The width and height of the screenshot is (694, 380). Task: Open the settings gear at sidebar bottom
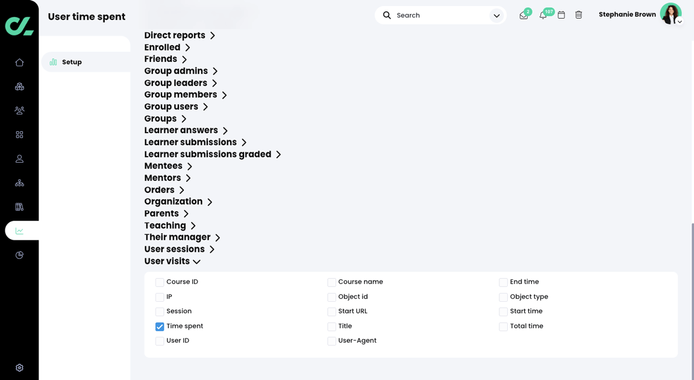[19, 367]
